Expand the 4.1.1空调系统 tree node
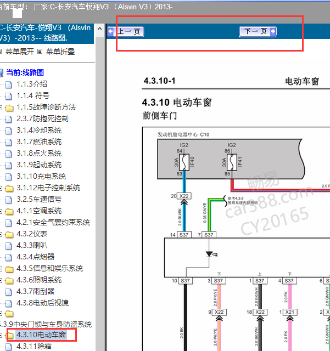Image resolution: width=330 pixels, height=351 pixels. (x=1, y=212)
